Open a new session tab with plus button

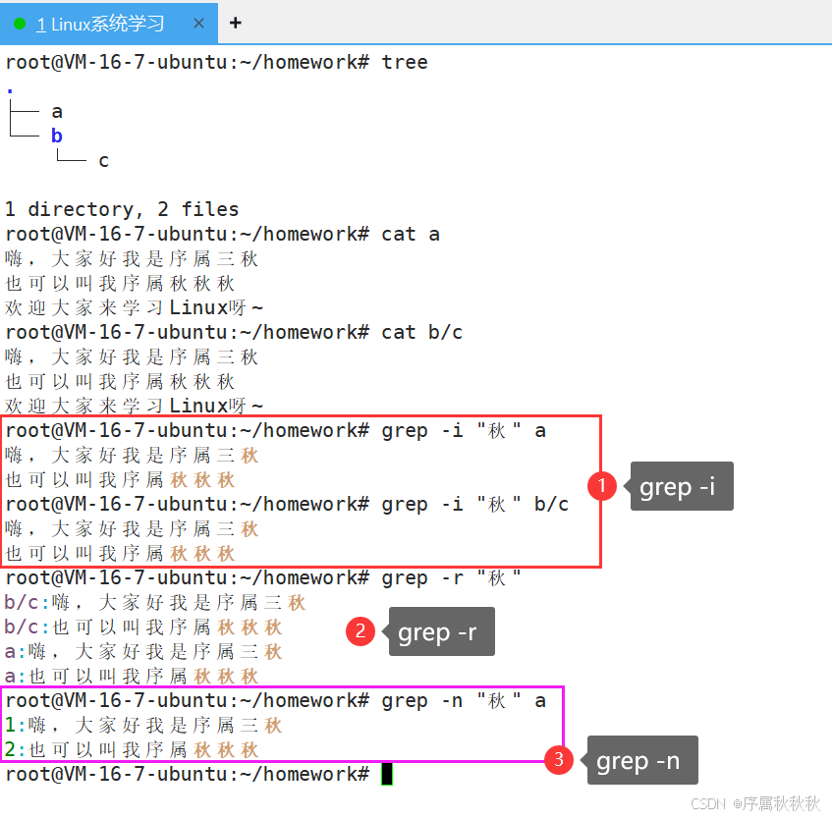[x=236, y=23]
